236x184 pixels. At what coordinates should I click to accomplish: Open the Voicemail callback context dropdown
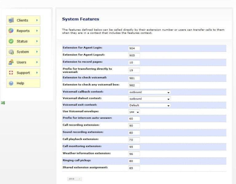point(149,92)
